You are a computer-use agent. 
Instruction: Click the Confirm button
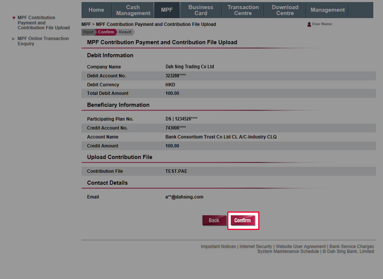243,221
